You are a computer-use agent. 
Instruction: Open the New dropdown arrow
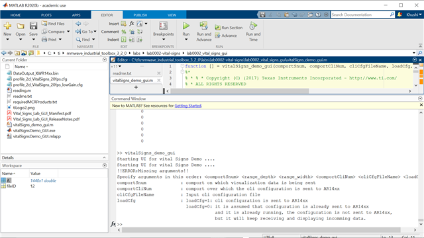(x=7, y=40)
